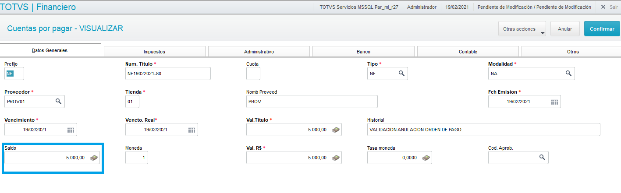This screenshot has width=621, height=193.
Task: Click the Tipo field text NF
Action: tap(373, 74)
